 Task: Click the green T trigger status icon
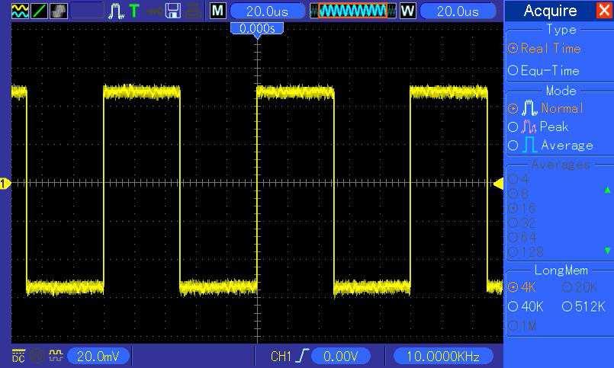tap(134, 11)
